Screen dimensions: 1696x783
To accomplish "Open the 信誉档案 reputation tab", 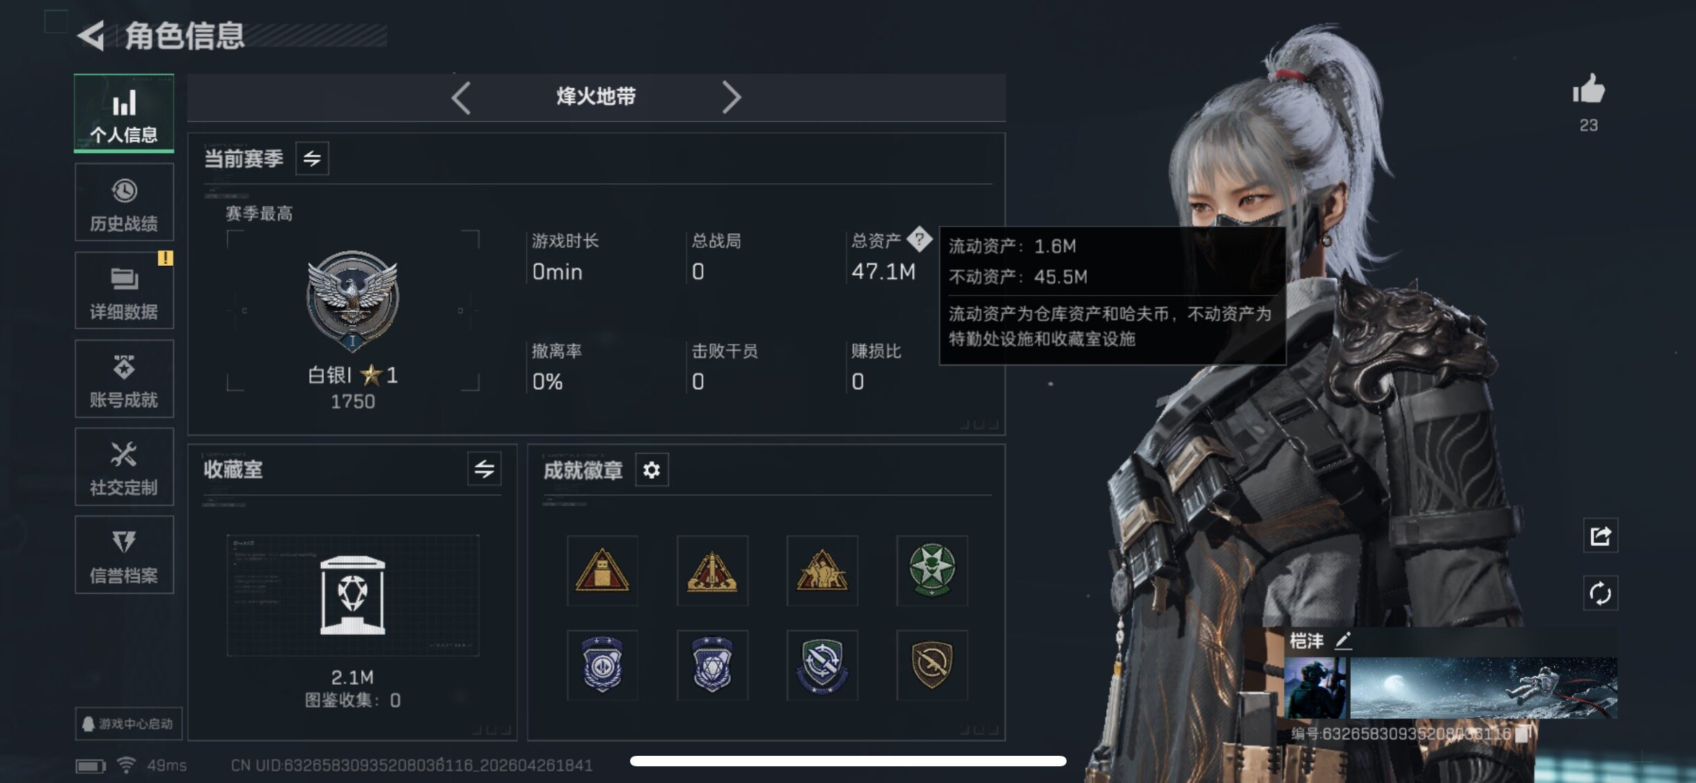I will tap(124, 555).
